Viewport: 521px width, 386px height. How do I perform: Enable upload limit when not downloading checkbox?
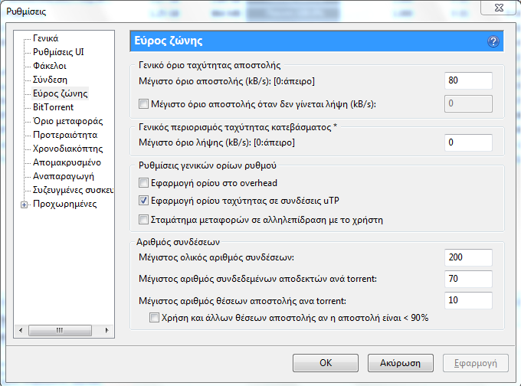point(143,104)
